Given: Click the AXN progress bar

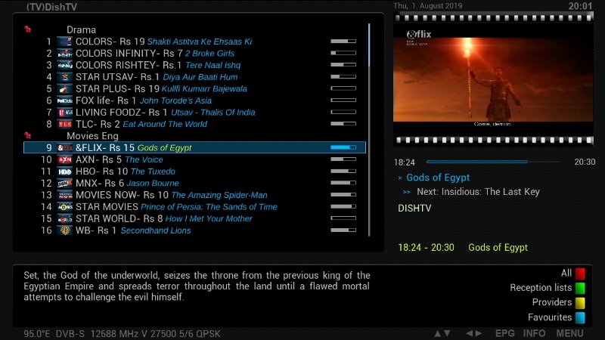Looking at the screenshot, I should coord(343,159).
